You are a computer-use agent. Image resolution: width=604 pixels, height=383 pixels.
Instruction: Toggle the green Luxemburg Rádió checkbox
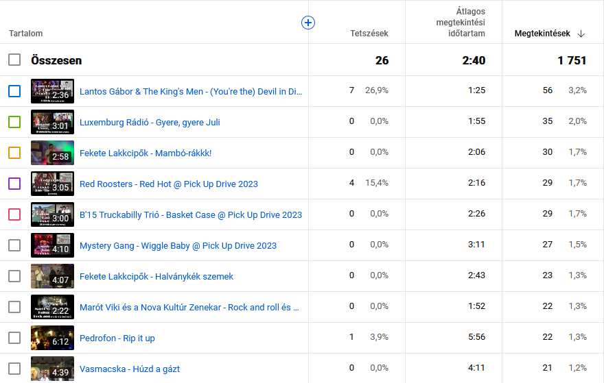tap(14, 122)
